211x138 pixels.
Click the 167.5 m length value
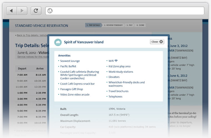coord(119,115)
